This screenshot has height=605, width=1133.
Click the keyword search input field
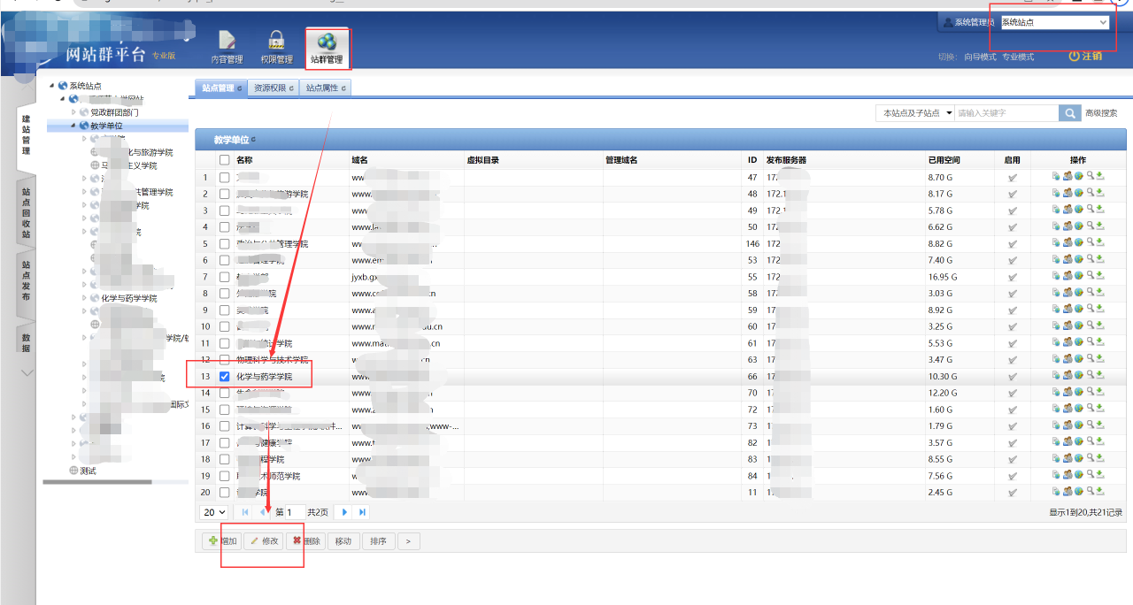pos(1006,113)
